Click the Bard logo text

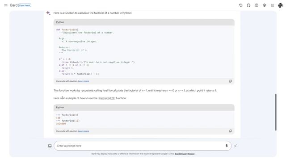[x=14, y=5]
